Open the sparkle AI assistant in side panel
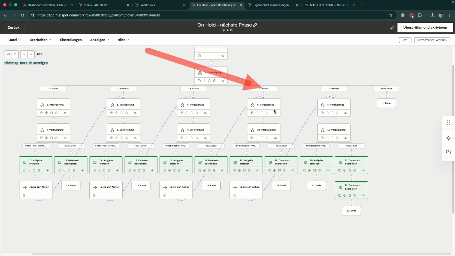 click(x=448, y=138)
